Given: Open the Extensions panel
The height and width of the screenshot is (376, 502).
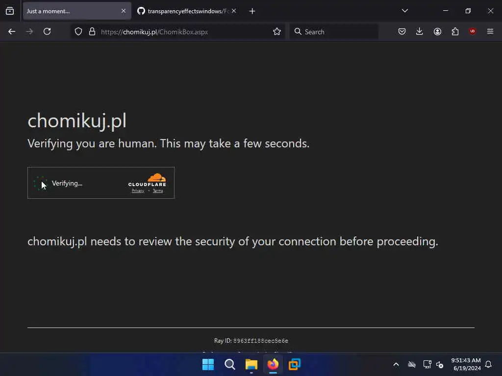Looking at the screenshot, I should tap(455, 32).
